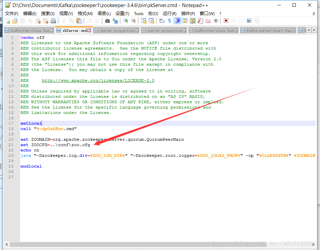This screenshot has height=250, width=320.
Task: Click the 'endlocal' text
Action: coord(31,166)
